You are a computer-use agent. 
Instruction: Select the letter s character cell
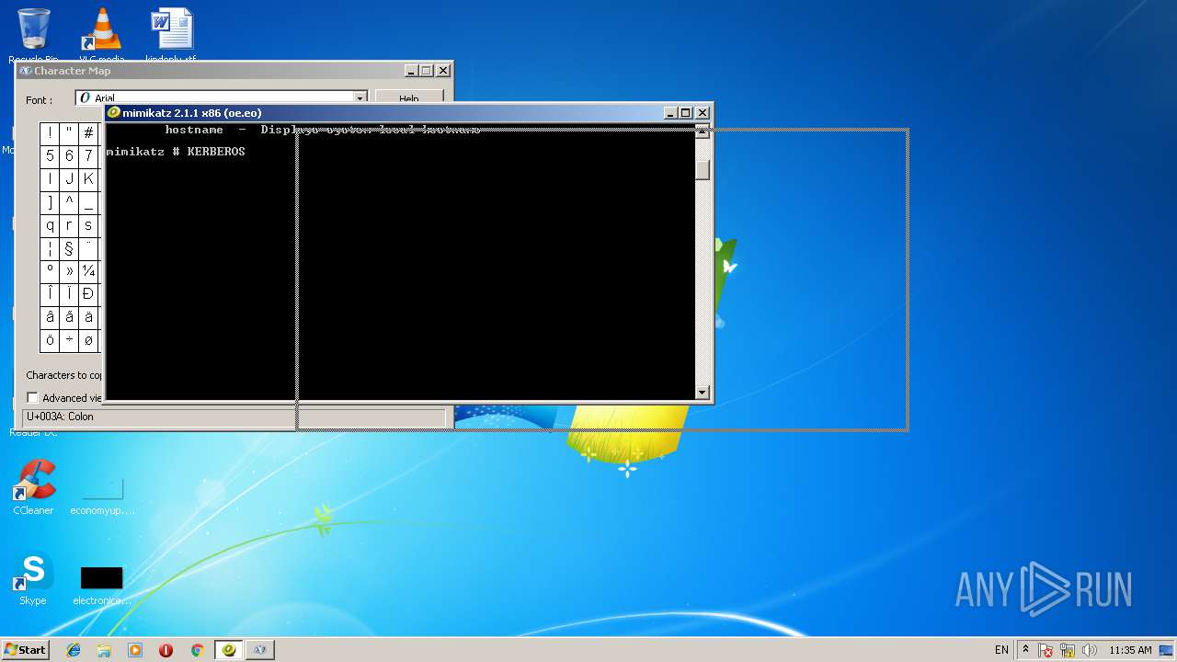(88, 225)
